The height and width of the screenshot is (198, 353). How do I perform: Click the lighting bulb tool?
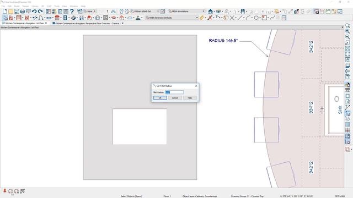click(x=277, y=11)
